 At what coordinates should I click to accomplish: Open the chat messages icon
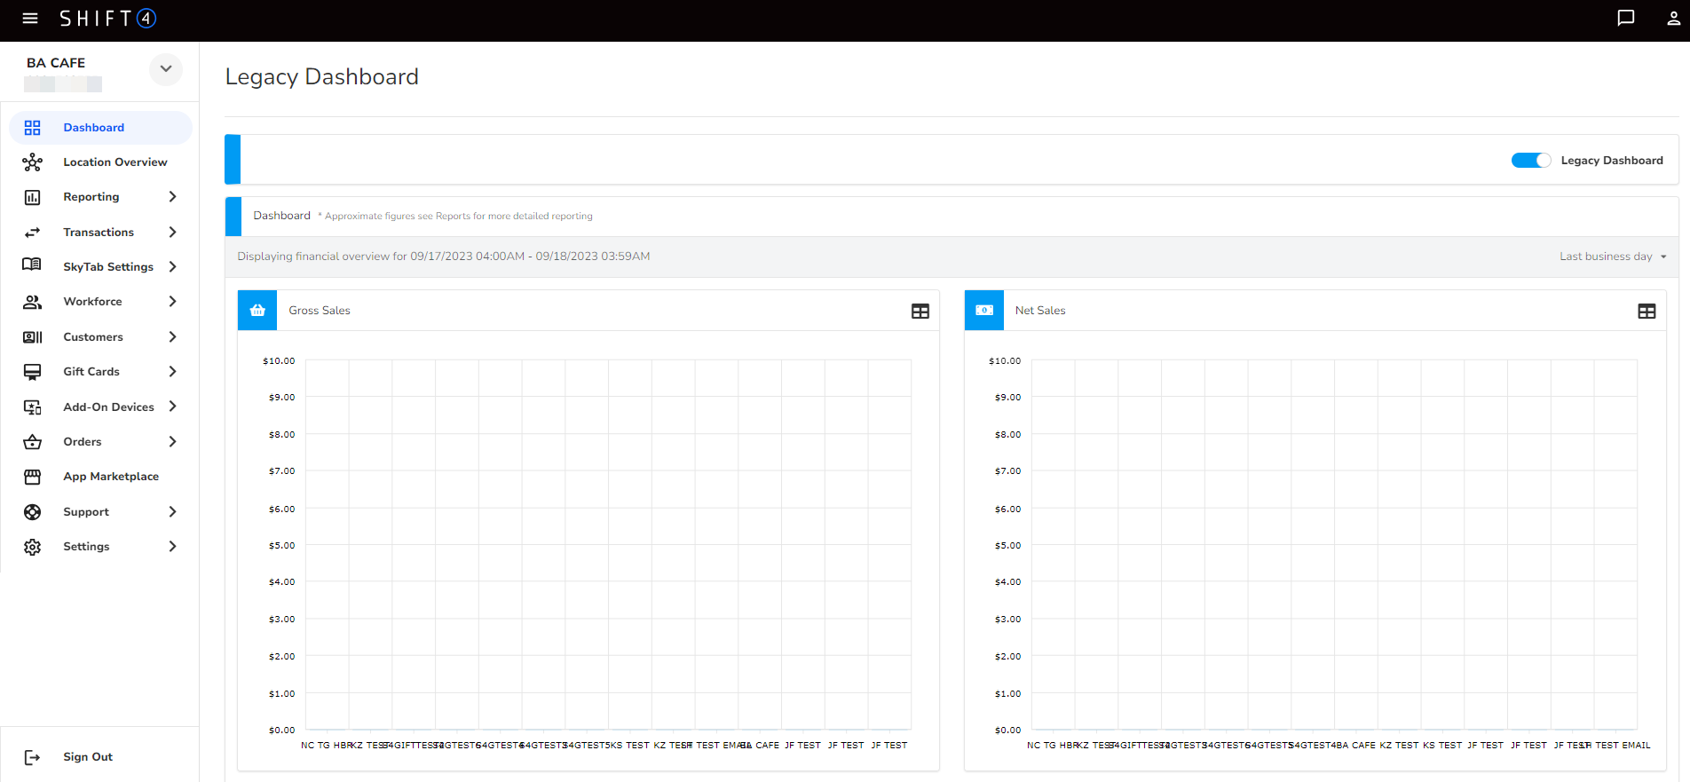pyautogui.click(x=1625, y=19)
